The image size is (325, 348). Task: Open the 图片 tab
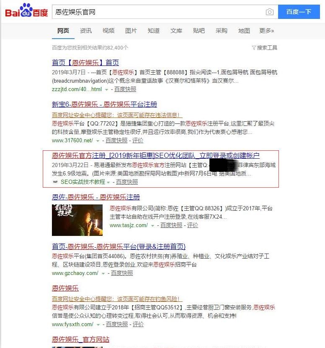[x=131, y=31]
